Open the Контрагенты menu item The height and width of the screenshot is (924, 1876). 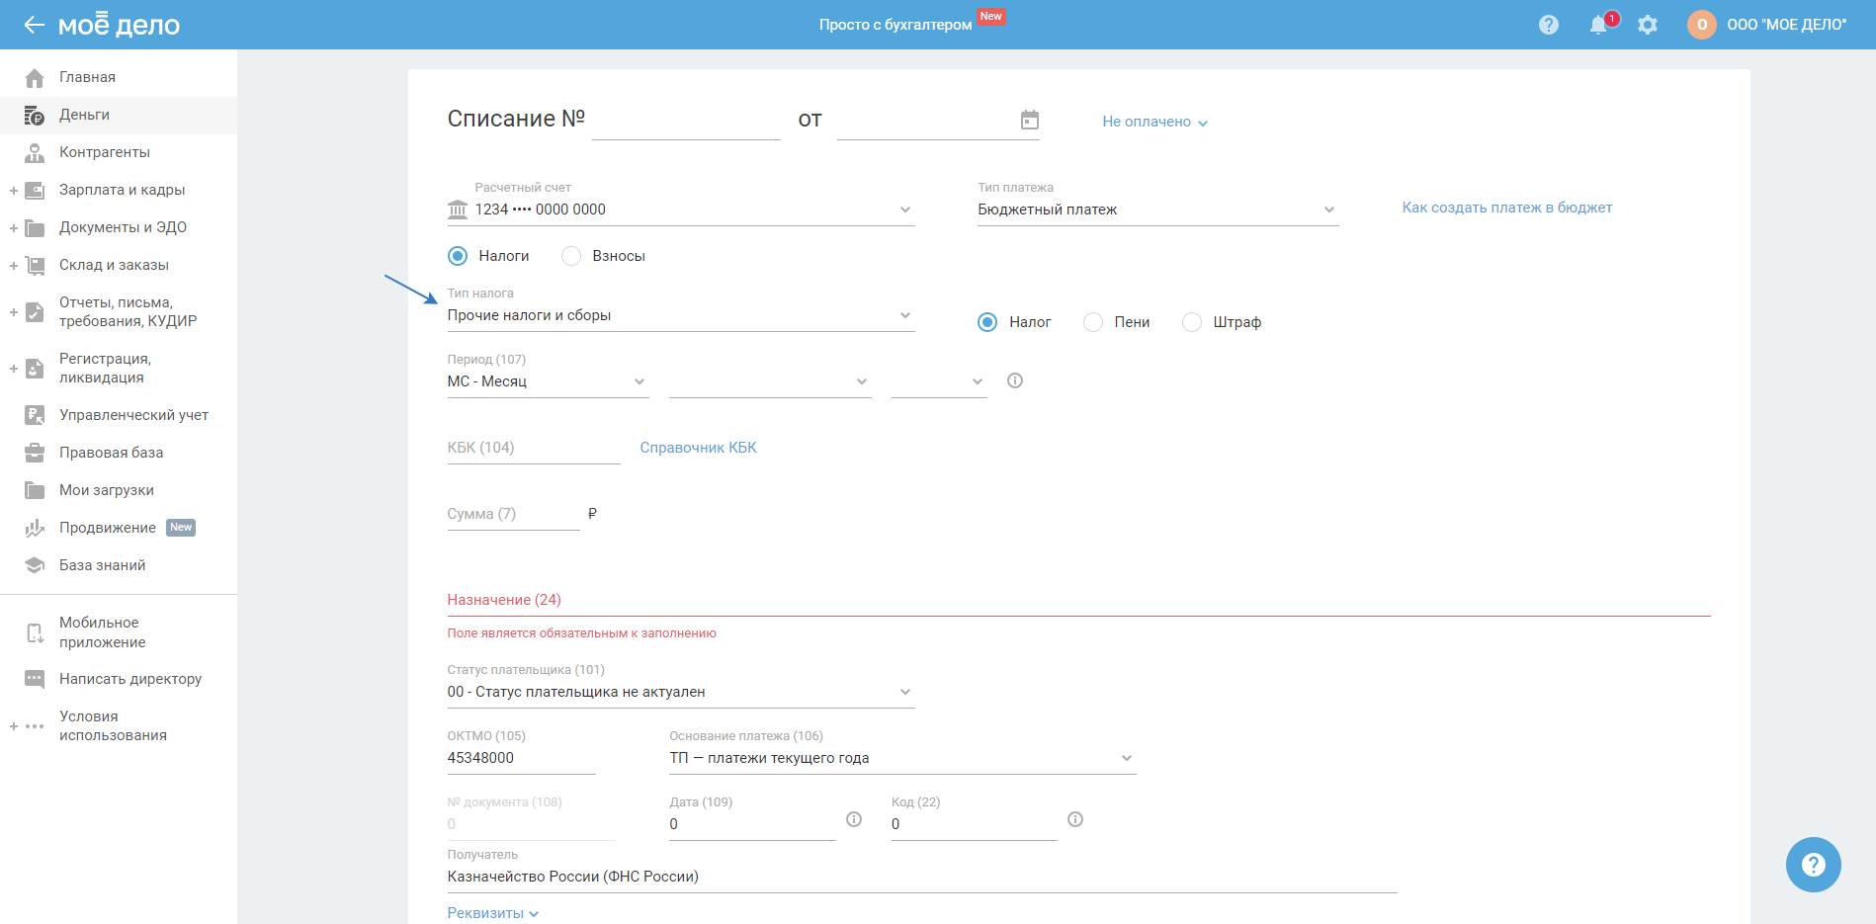[x=119, y=153]
